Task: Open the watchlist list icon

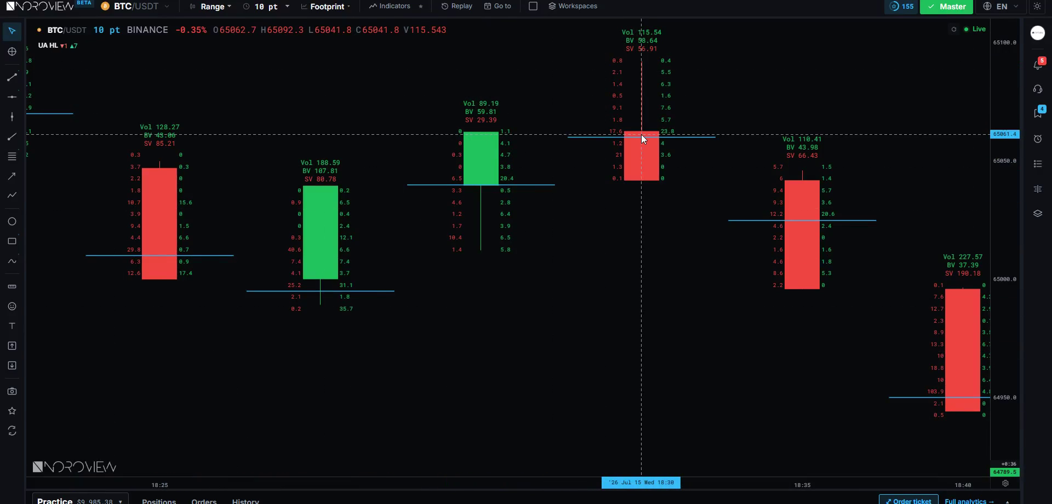Action: (1038, 164)
